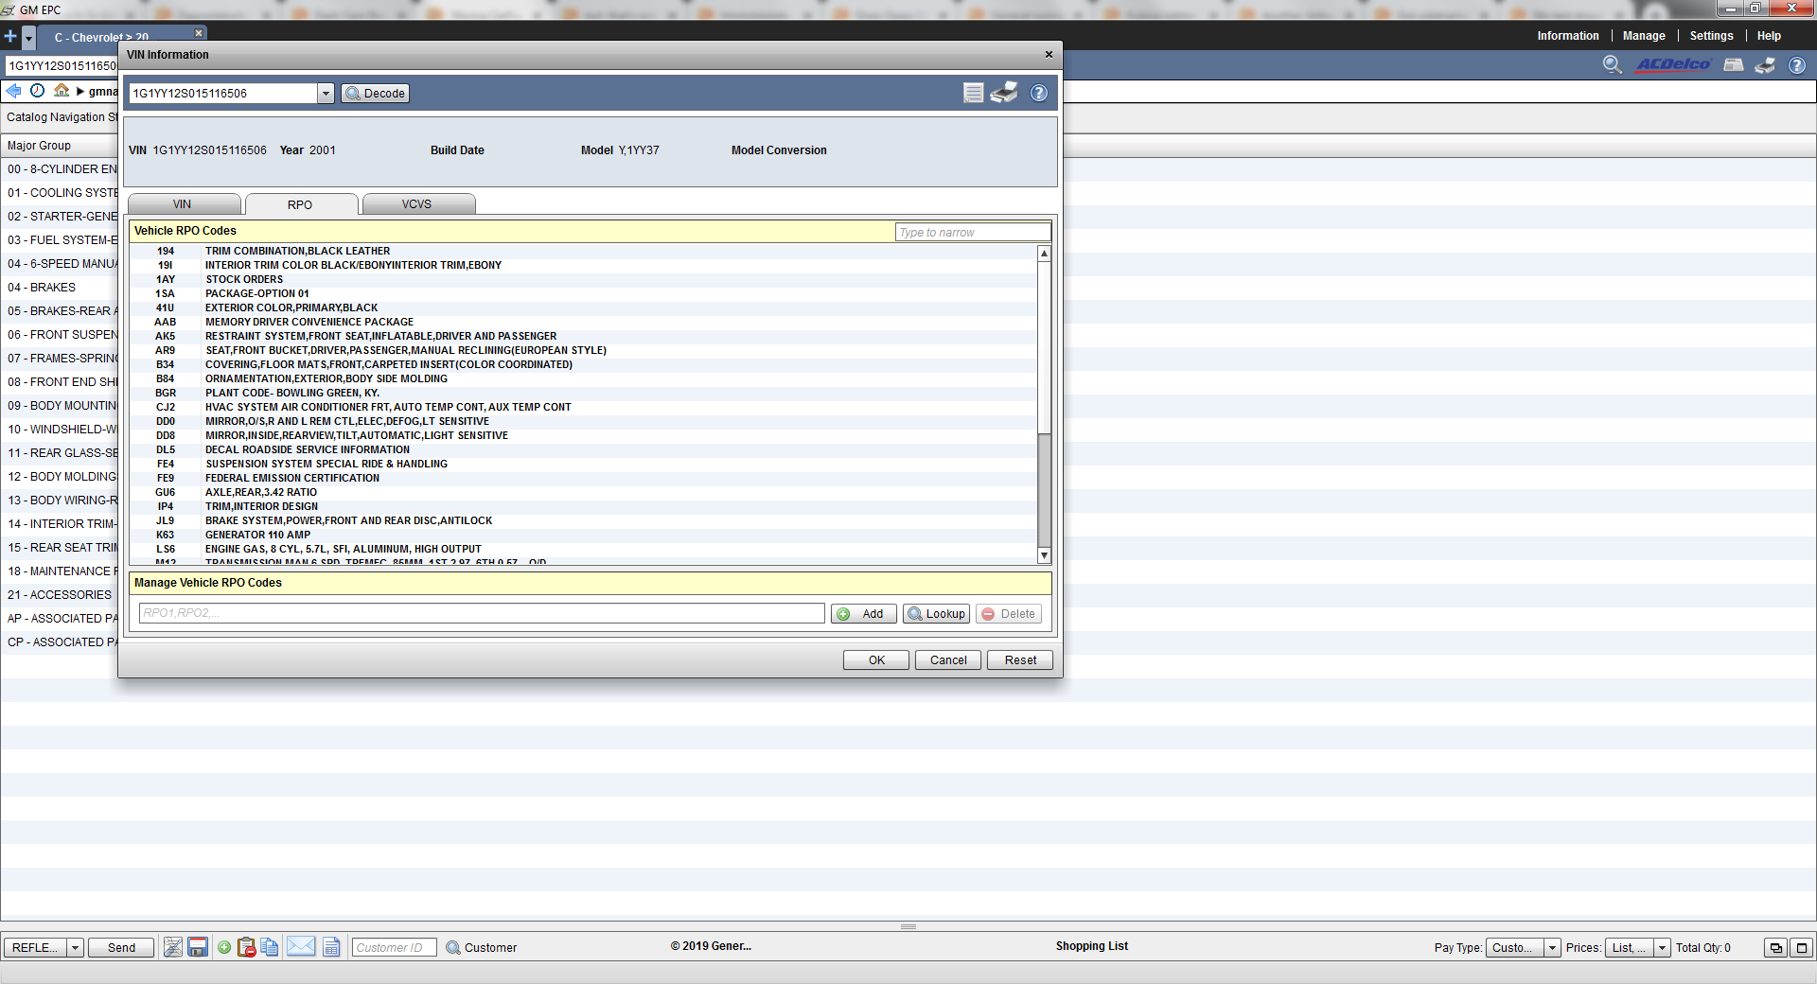The image size is (1817, 984).
Task: Open the VIN dropdown arrow in the dialog
Action: [326, 93]
